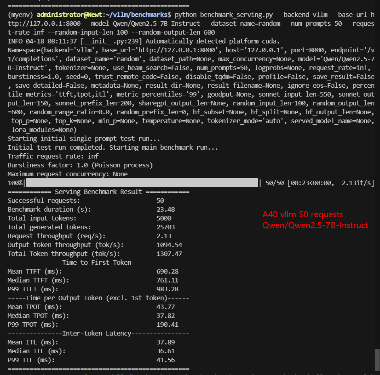Screen dimensions: 380x375
Task: Click the 'Serving Benchmark Result' header
Action: pyautogui.click(x=98, y=192)
